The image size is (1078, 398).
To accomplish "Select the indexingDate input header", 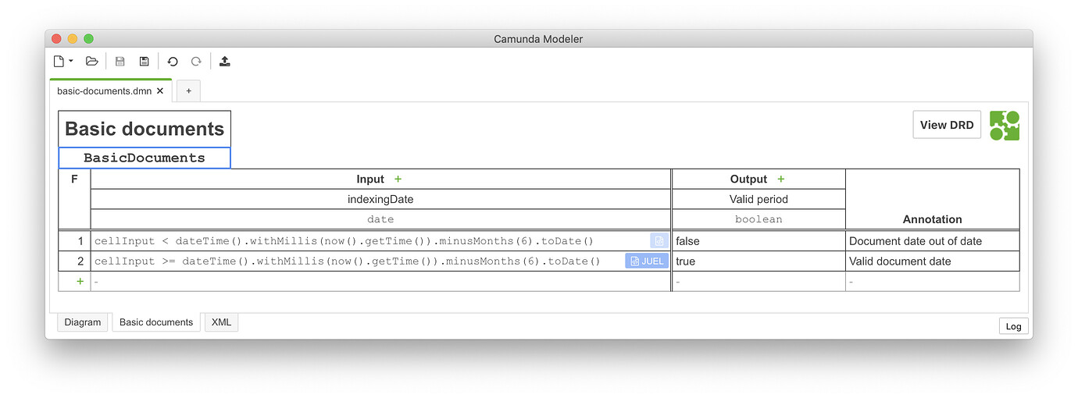I will tap(380, 199).
